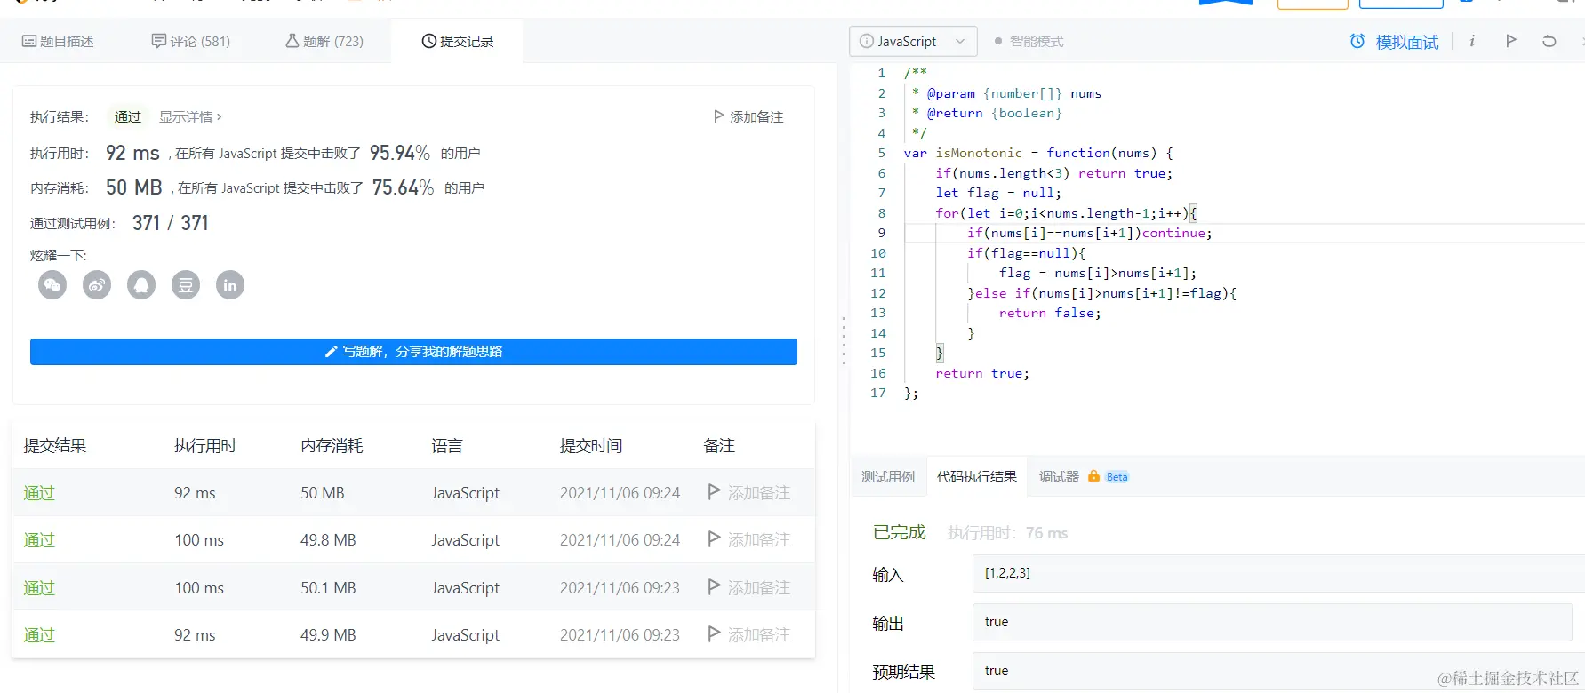The width and height of the screenshot is (1585, 693).
Task: Click the pencil icon in 写题解 bar
Action: pos(331,352)
